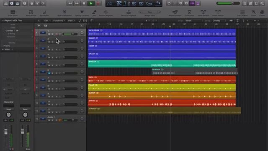268x151 pixels.
Task: Mute track 1 with M button
Action: [x=49, y=34]
